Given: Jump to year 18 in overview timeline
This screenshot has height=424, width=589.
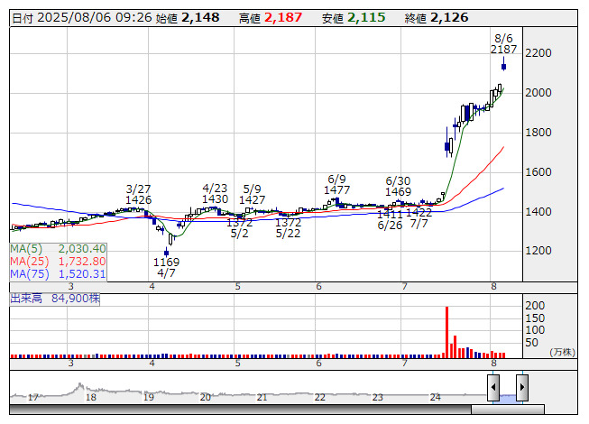Looking at the screenshot, I should [x=90, y=397].
